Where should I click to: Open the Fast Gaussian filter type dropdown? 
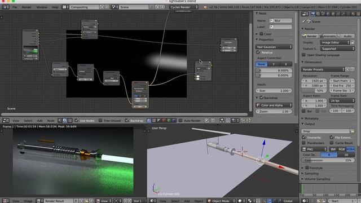tap(274, 47)
